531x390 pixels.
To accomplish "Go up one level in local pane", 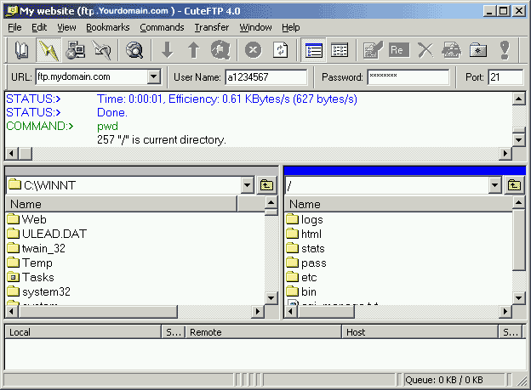I will click(266, 185).
